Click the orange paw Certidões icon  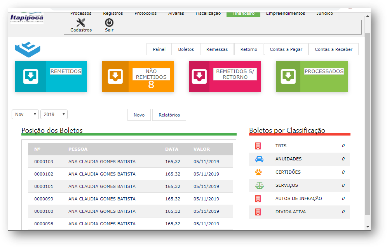pos(259,172)
